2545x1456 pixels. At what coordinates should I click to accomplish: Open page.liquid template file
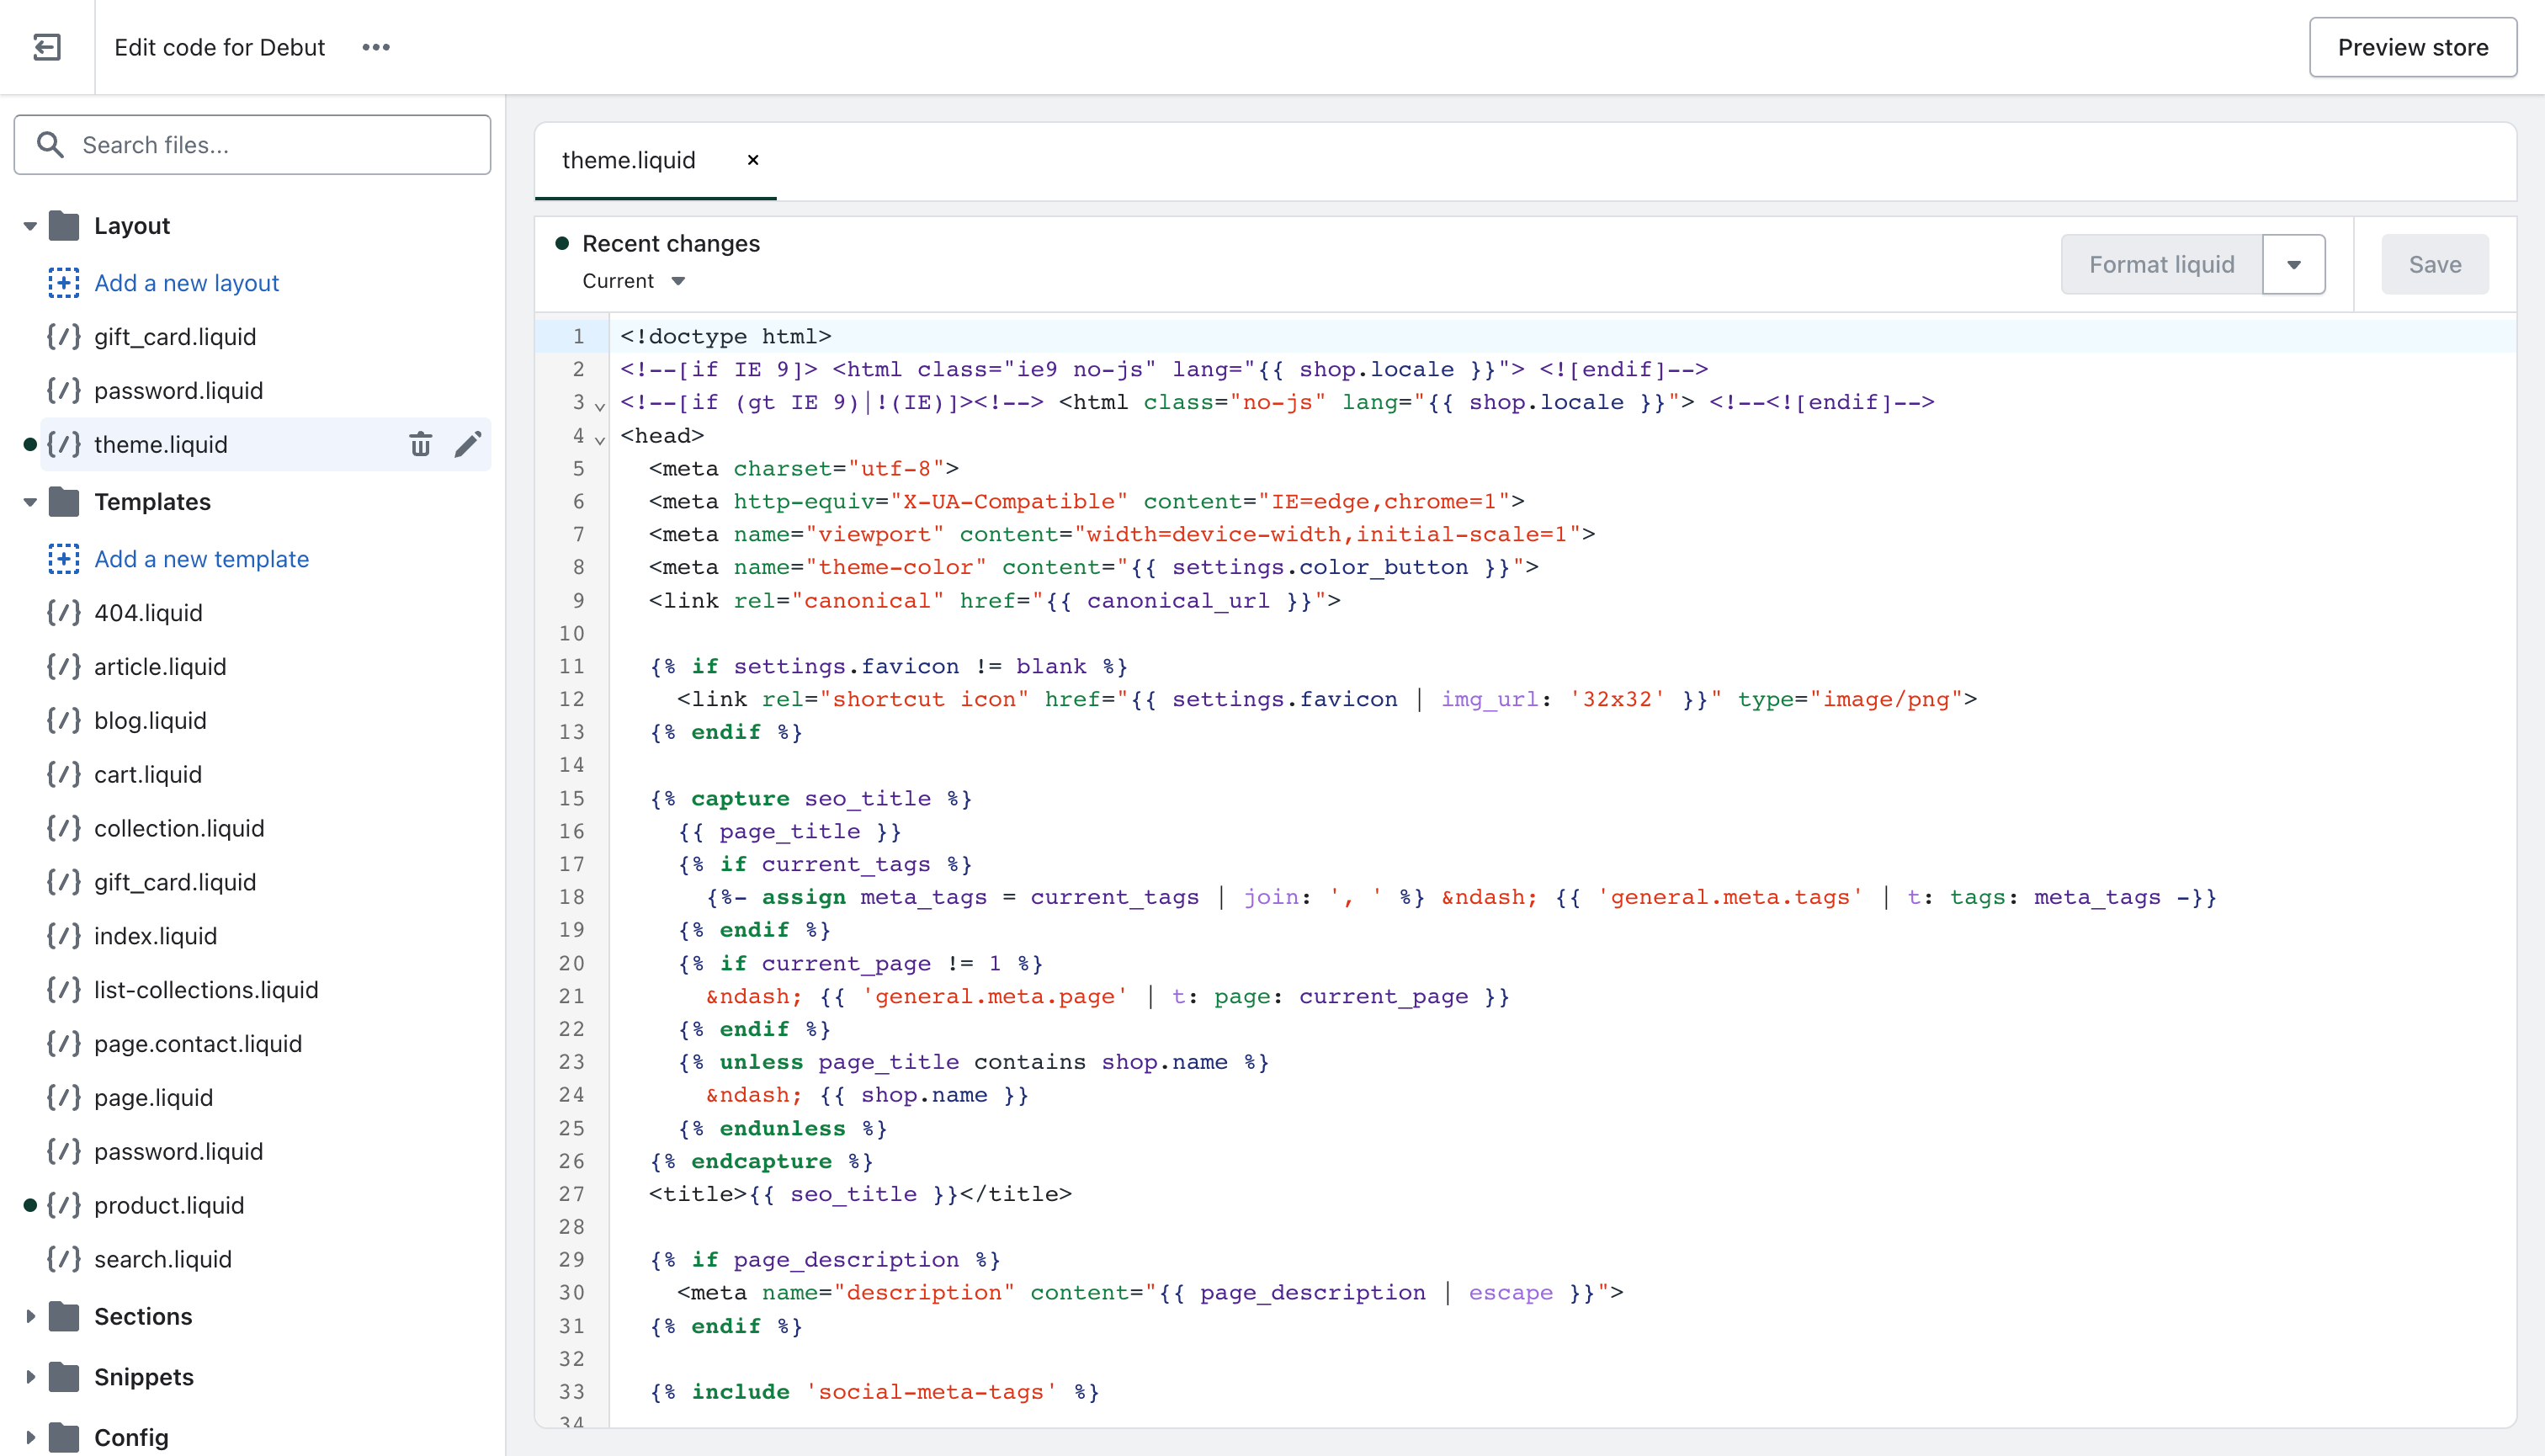point(153,1098)
